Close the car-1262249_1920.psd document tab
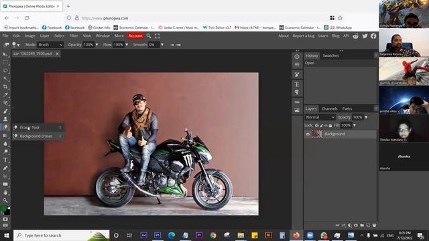Image resolution: width=429 pixels, height=241 pixels. pos(57,54)
